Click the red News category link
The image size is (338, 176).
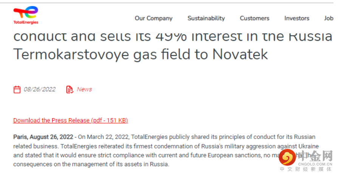pyautogui.click(x=84, y=90)
